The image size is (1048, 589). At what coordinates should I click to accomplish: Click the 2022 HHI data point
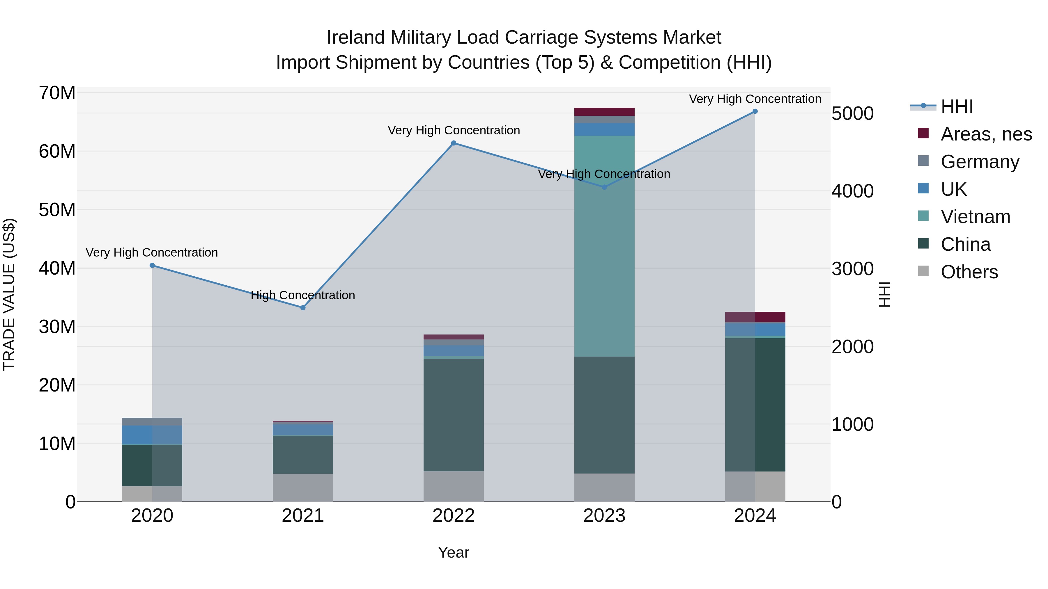[454, 143]
